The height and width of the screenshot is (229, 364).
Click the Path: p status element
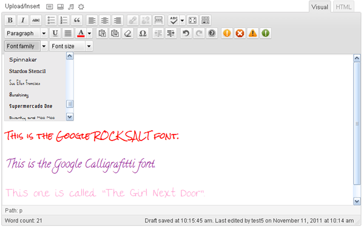click(14, 210)
